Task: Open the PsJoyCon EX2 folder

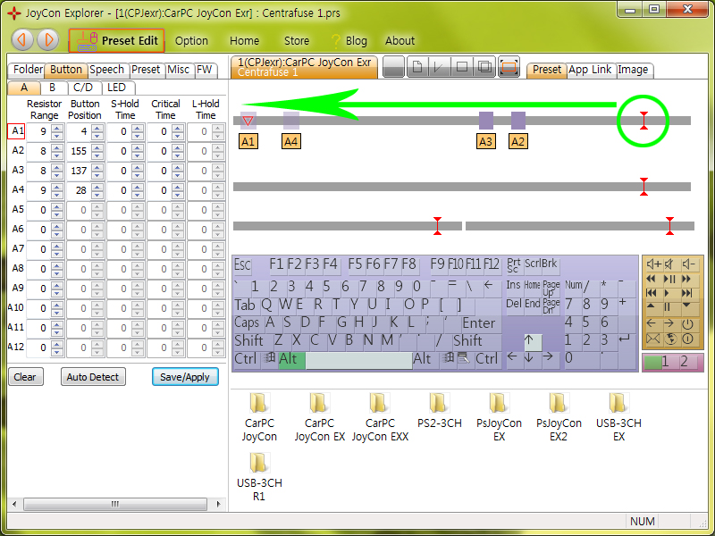Action: [x=559, y=416]
